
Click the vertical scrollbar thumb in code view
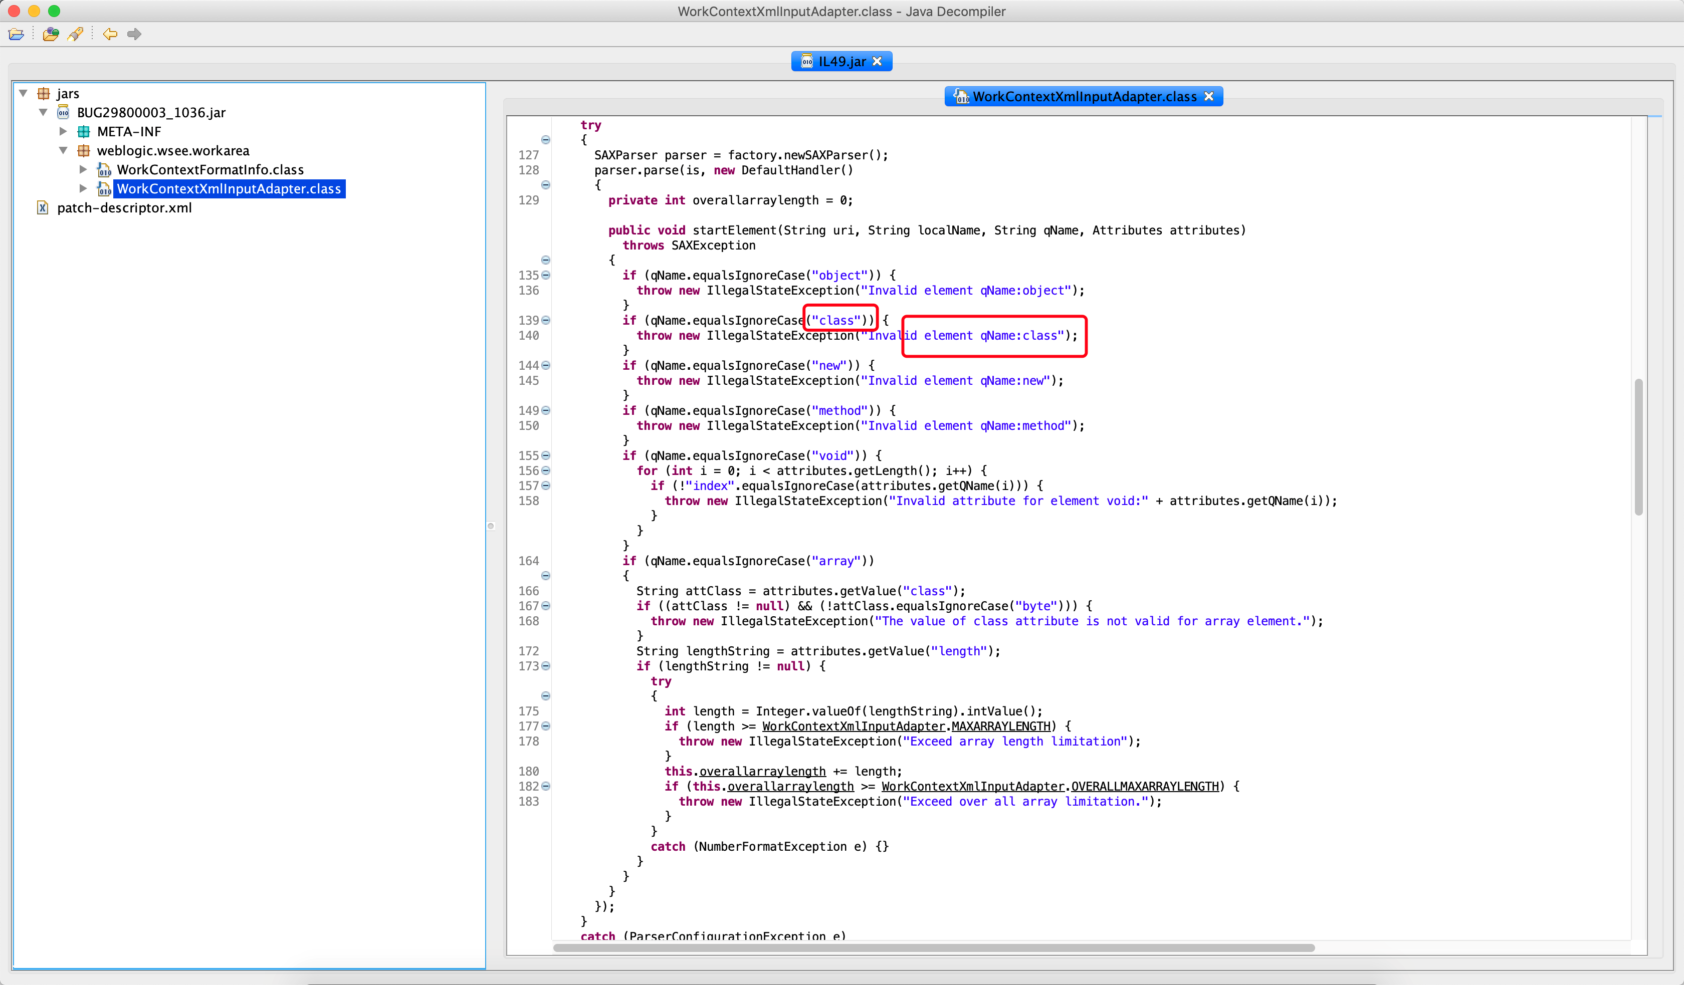(1638, 447)
